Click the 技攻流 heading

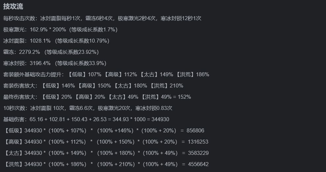13,7
